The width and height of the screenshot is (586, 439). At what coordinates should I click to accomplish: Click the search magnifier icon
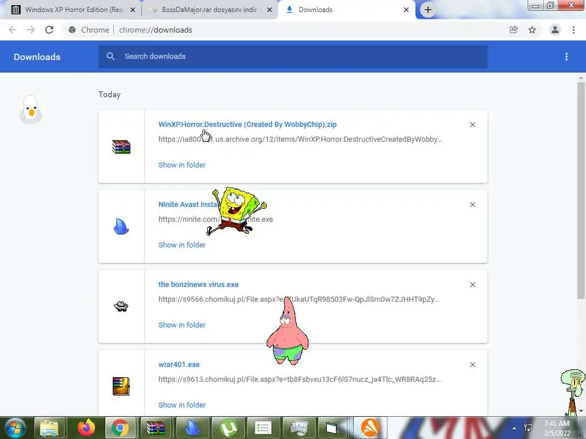110,57
